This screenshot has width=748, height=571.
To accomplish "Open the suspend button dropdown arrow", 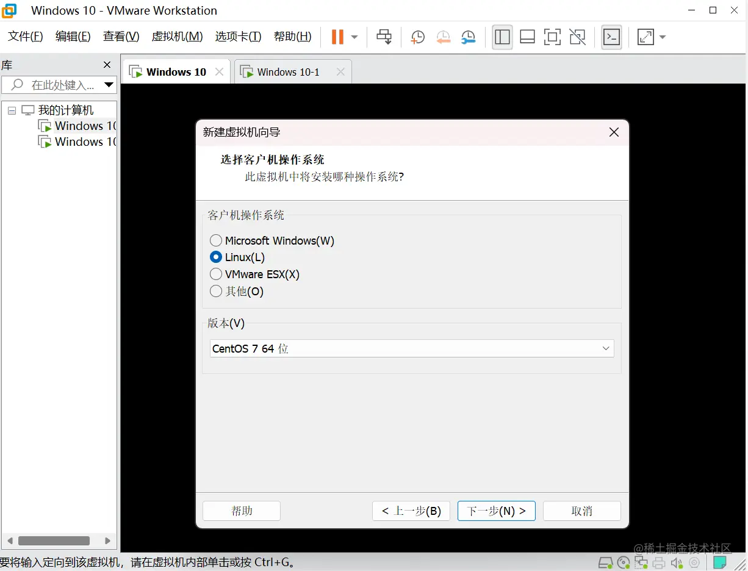I will (x=354, y=37).
